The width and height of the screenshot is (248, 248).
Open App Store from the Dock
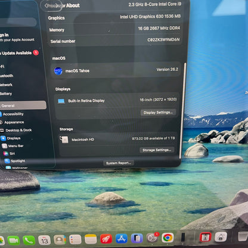[x=122, y=238]
